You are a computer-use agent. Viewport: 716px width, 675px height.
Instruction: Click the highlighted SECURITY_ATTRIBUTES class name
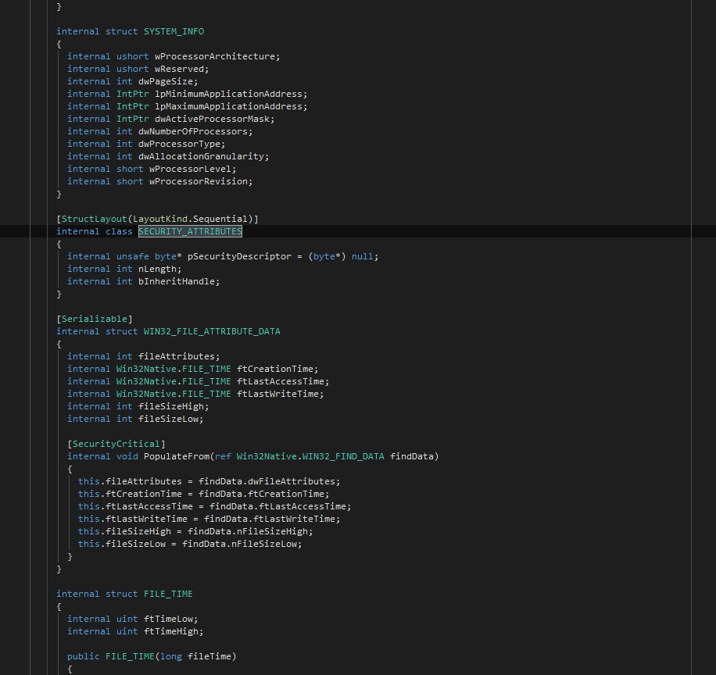pyautogui.click(x=190, y=231)
